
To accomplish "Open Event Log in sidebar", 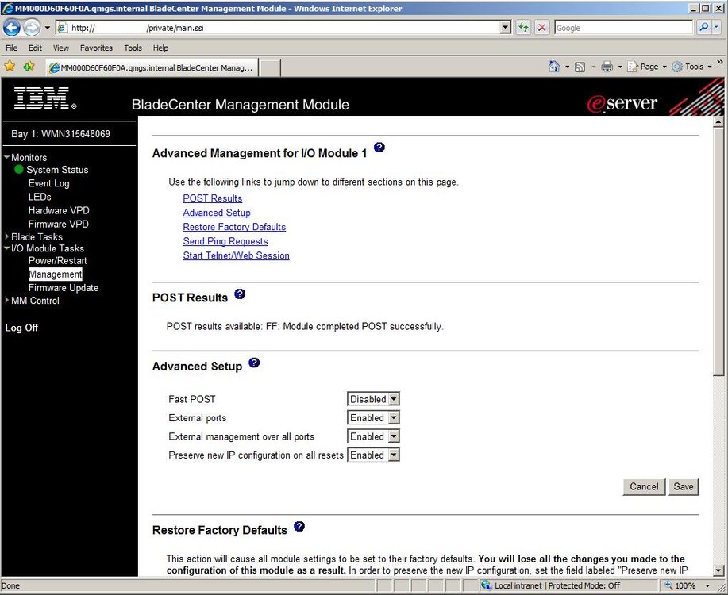I will (48, 183).
